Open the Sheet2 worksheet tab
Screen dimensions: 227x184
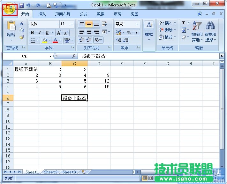click(x=51, y=172)
